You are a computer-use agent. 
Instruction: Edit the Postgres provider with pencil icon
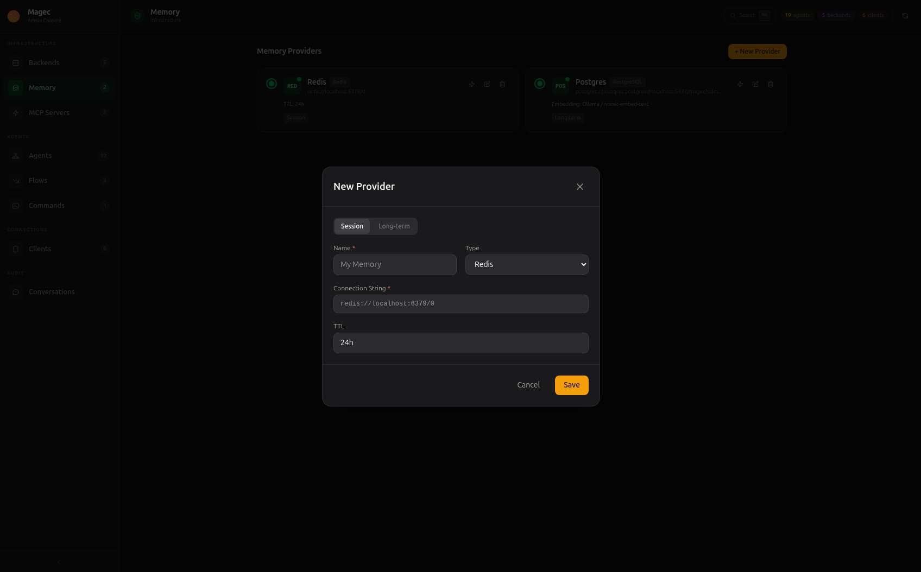click(755, 84)
